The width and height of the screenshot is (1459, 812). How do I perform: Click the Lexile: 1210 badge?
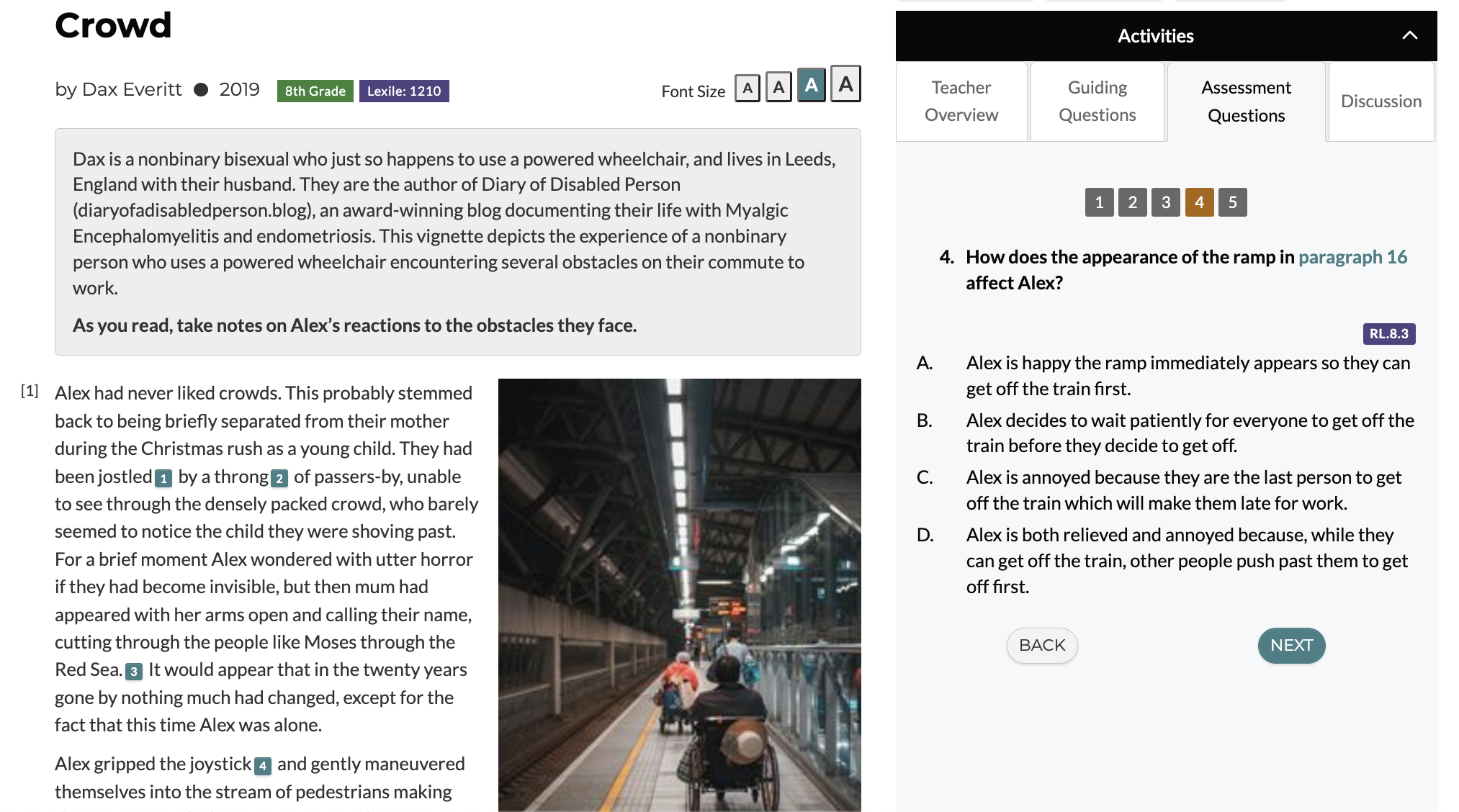(404, 91)
